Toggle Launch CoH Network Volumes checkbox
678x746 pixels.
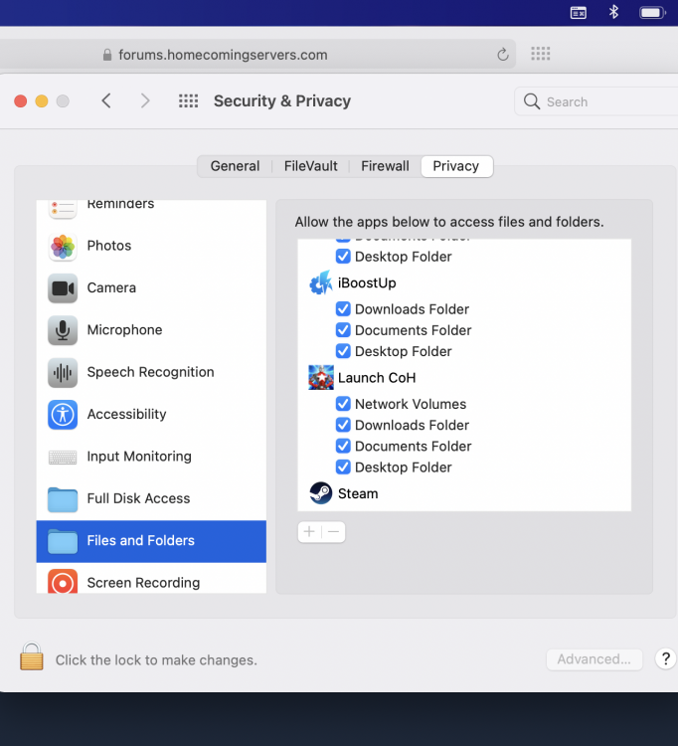pyautogui.click(x=343, y=404)
